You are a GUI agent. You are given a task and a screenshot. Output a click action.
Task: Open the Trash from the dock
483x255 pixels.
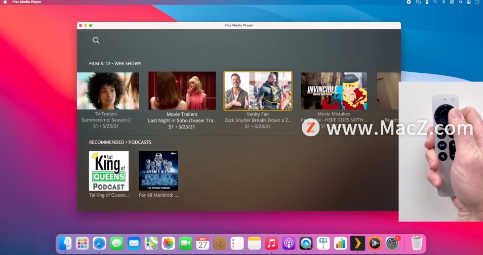417,243
